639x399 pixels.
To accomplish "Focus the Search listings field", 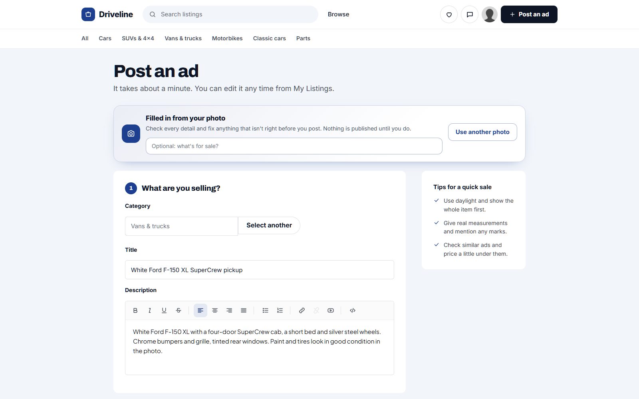I will click(x=230, y=14).
